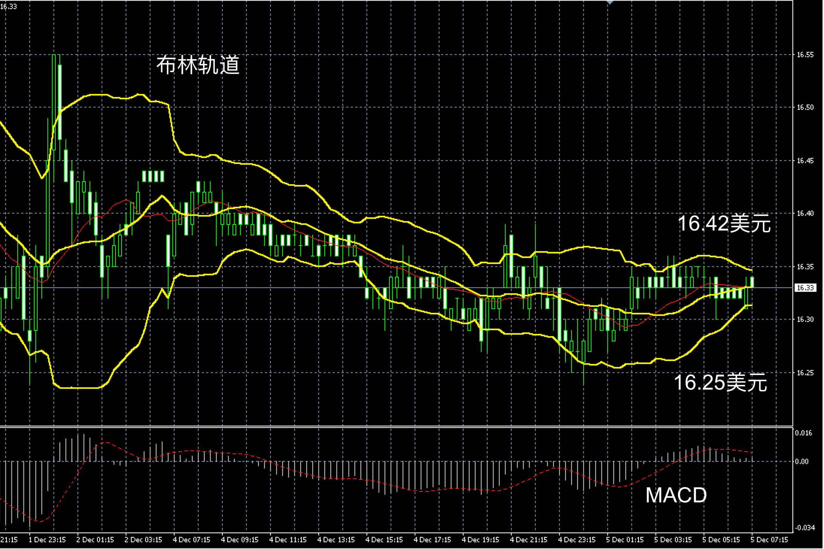Click the 1 Dec 23:15 time label
Screen dimensions: 824x549
click(47, 540)
